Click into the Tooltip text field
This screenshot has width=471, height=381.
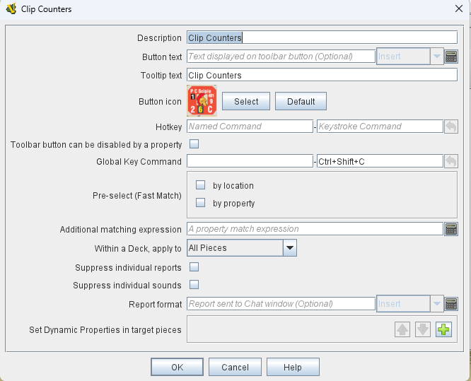(322, 75)
